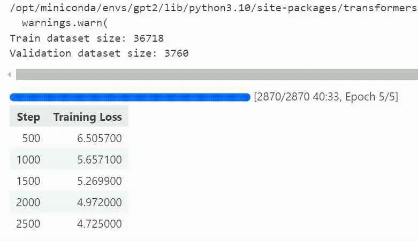Click the Train dataset size line
This screenshot has width=418, height=241.
(87, 38)
